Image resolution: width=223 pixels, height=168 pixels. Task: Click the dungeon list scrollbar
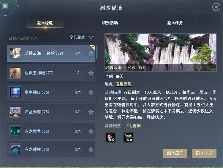click(x=97, y=52)
